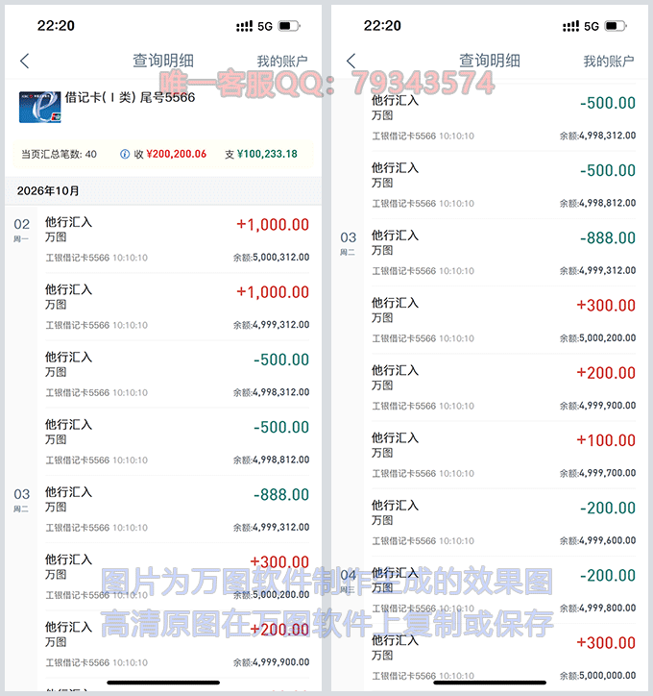The image size is (653, 696).
Task: Select the 04 date marker on right phone
Action: [x=348, y=580]
